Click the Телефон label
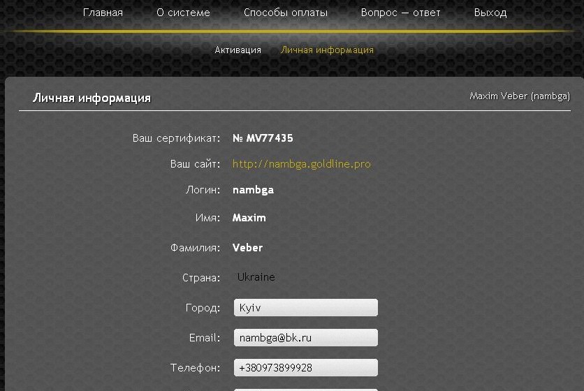Screen dimensions: 584x391 click(x=195, y=368)
